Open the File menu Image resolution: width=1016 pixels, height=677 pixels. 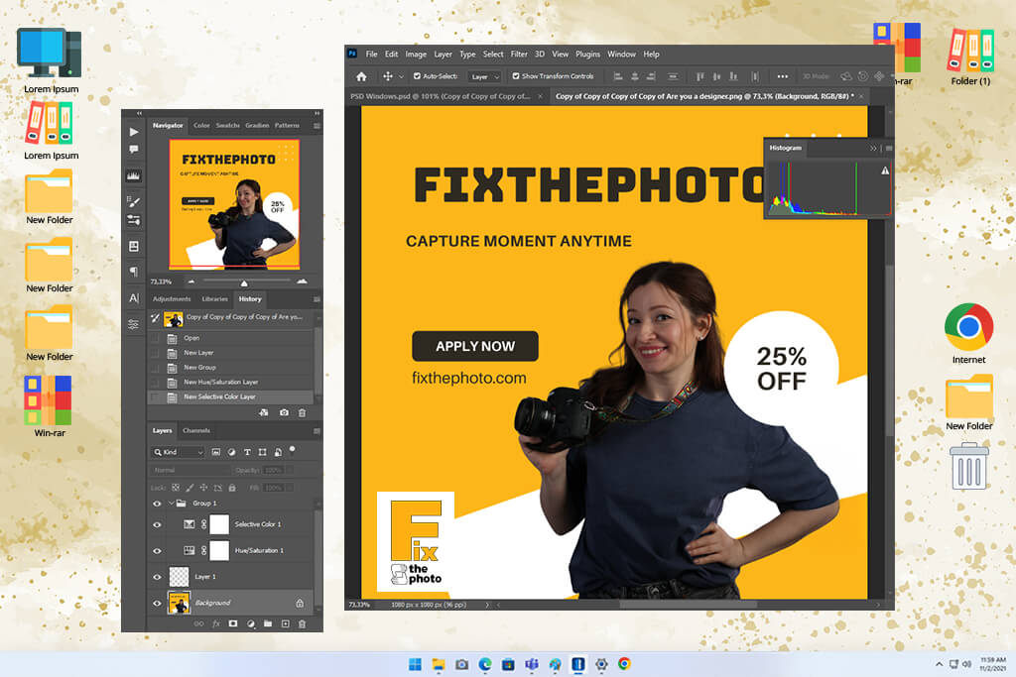371,55
